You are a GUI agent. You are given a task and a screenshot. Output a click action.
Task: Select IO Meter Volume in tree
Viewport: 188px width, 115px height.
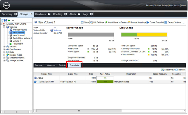point(20,30)
